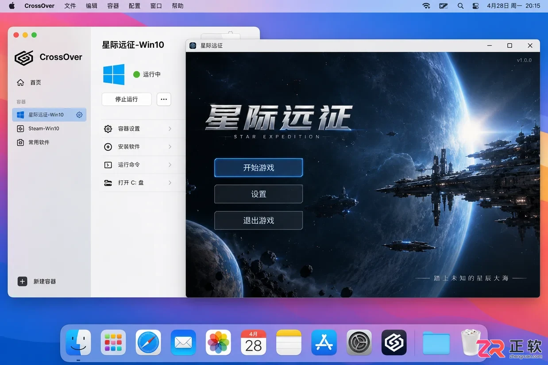Open 打开 C: 盘 row
The height and width of the screenshot is (365, 548).
coord(143,183)
